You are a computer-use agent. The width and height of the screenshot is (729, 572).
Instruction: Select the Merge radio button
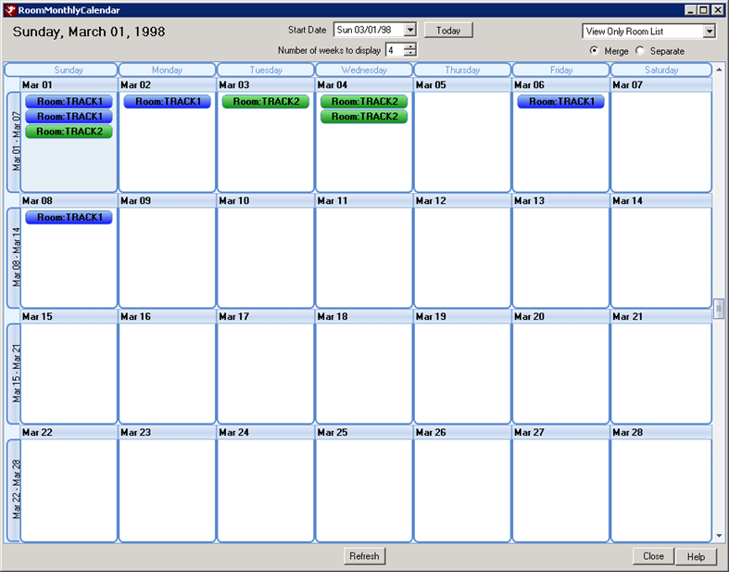click(594, 51)
